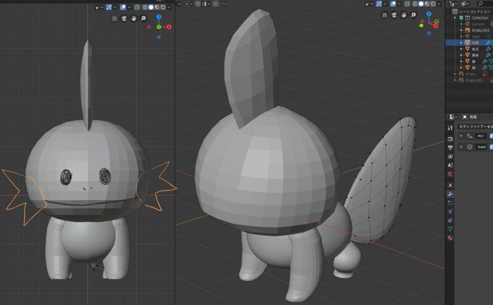This screenshot has width=493, height=305.
Task: Collapse the Collection tree in outliner
Action: pos(455,17)
